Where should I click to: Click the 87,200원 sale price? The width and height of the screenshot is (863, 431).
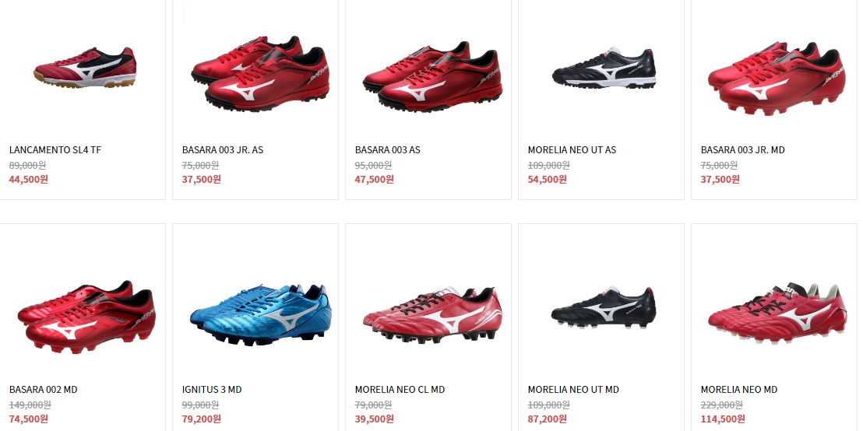pos(547,419)
